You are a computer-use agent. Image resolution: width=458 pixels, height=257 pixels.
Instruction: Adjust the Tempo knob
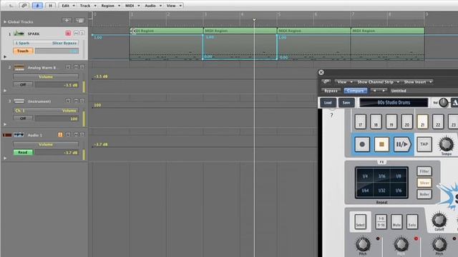coord(446,144)
